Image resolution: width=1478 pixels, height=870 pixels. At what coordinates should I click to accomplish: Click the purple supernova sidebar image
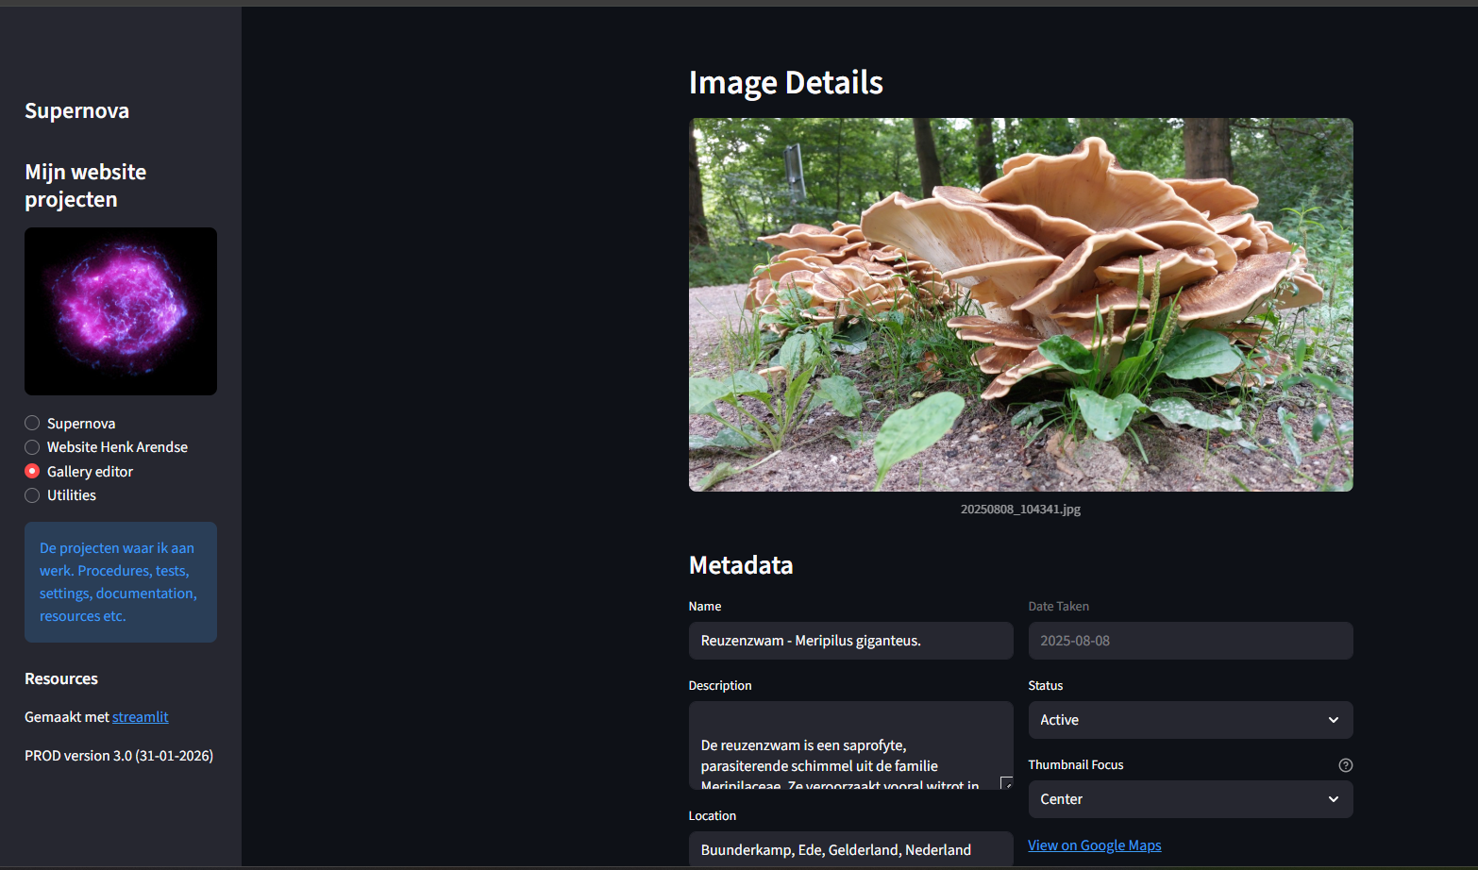(121, 311)
